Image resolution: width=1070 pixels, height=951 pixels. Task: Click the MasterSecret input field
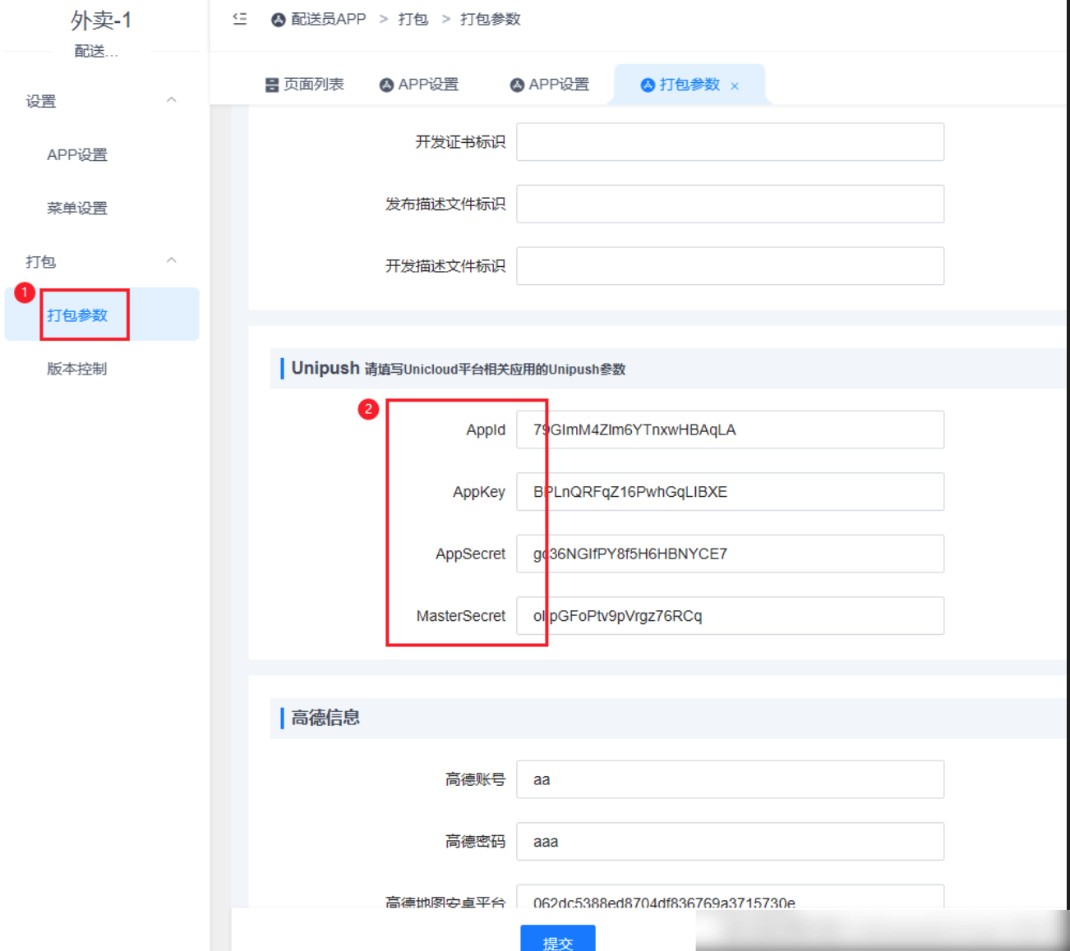click(x=730, y=616)
